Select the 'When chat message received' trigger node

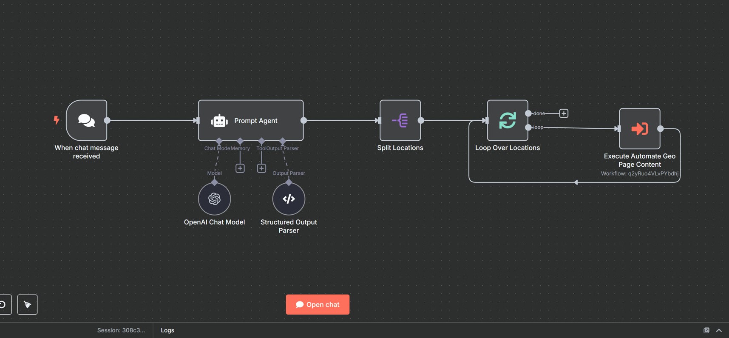coord(86,120)
